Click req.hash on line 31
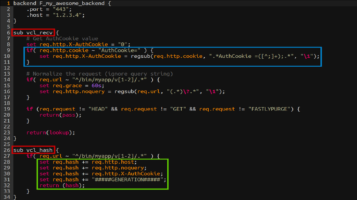Image resolution: width=357 pixels, height=200 pixels. point(66,180)
